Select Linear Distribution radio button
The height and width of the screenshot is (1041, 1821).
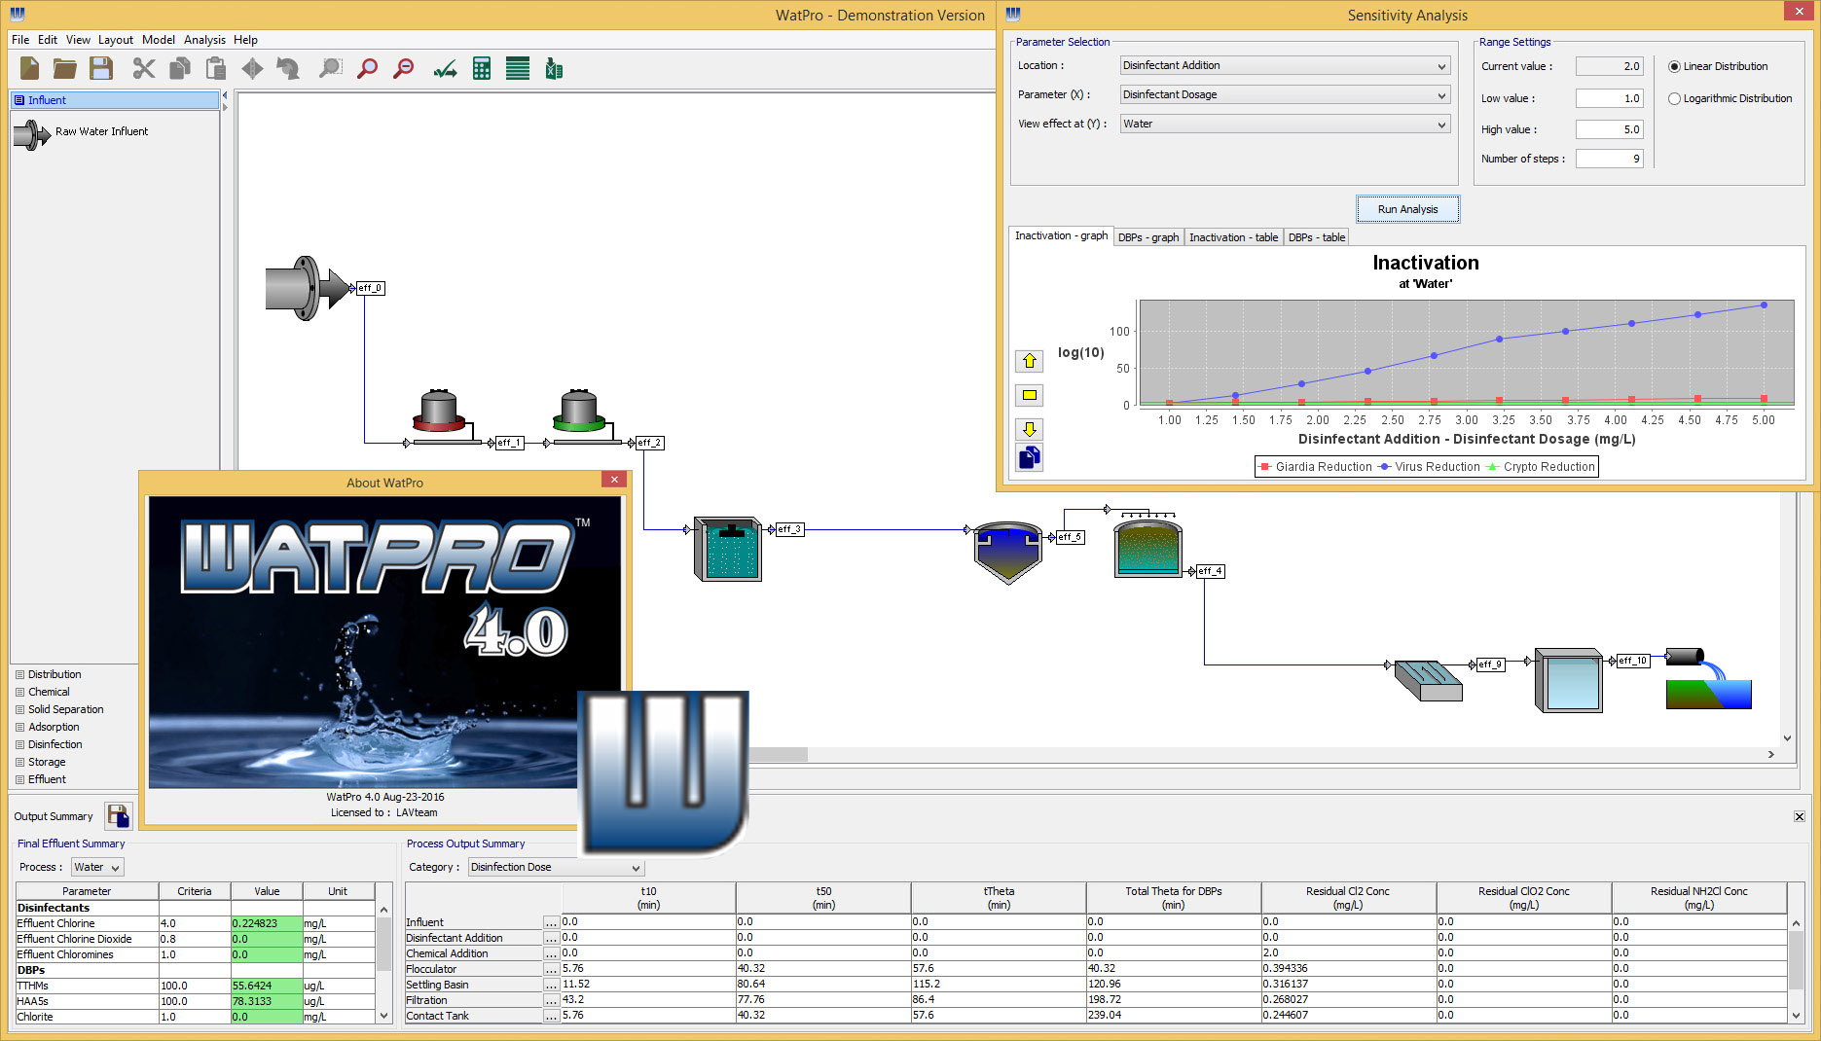[1674, 66]
